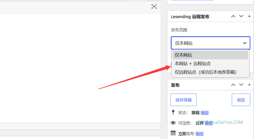The image size is (254, 139).
Task: Edit the 立即发布 schedule link
Action: click(x=199, y=134)
